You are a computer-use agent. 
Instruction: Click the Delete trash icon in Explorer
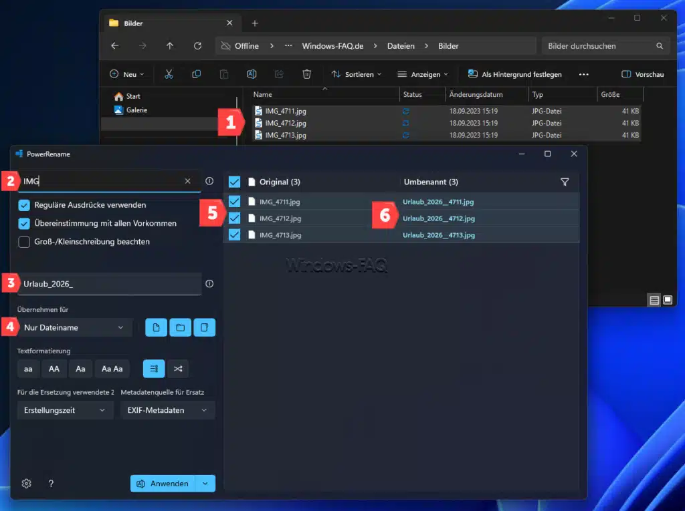[x=306, y=74]
